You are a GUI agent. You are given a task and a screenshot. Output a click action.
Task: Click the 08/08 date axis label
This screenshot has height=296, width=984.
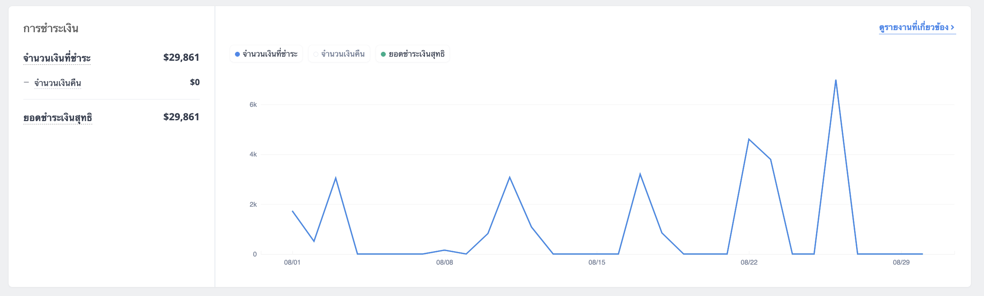(x=445, y=263)
